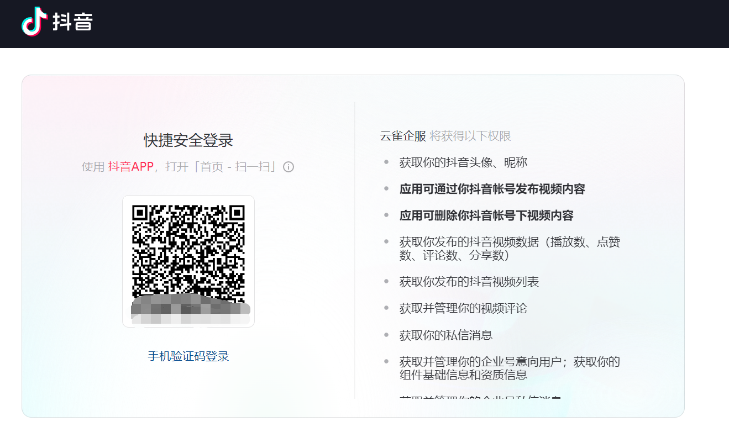Click the 快捷安全登录 heading
The image size is (729, 432).
(188, 140)
